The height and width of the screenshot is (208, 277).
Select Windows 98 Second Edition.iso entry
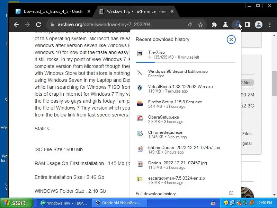186,73
